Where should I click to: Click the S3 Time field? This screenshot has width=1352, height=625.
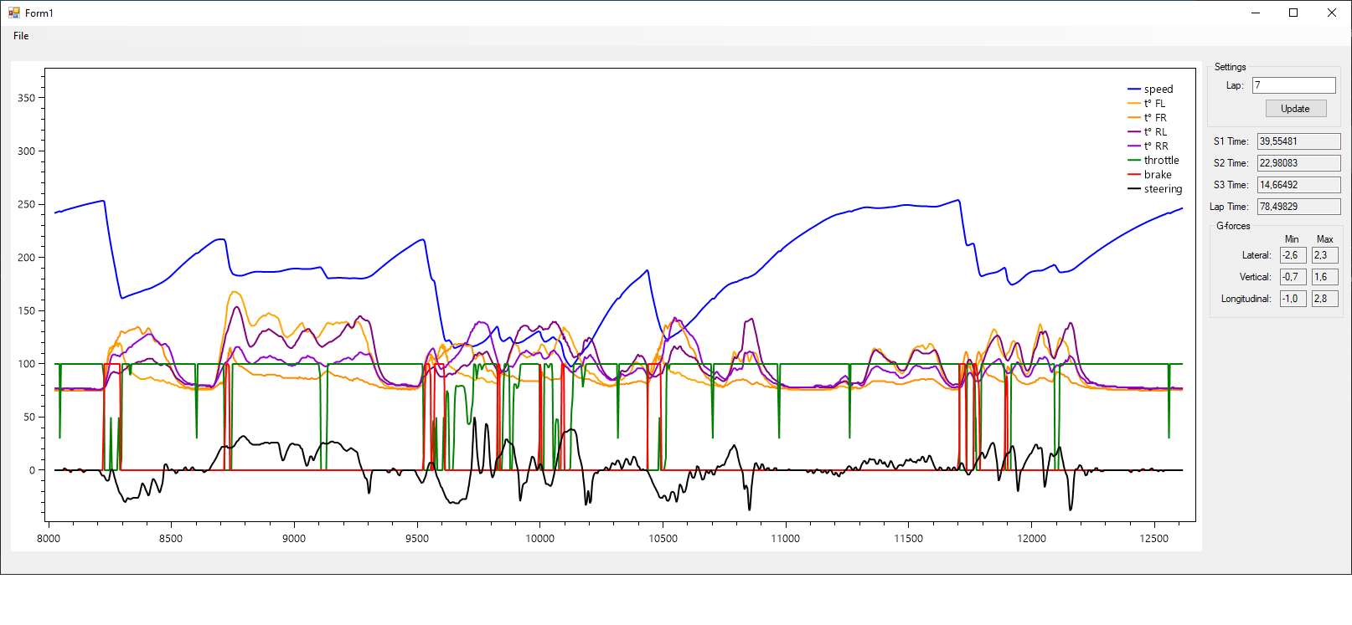[1298, 185]
